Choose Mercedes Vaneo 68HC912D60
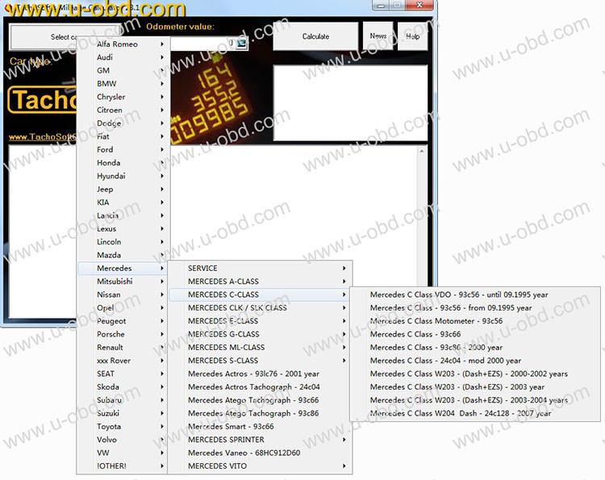 click(x=259, y=453)
